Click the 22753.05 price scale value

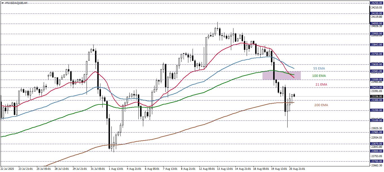click(377, 156)
